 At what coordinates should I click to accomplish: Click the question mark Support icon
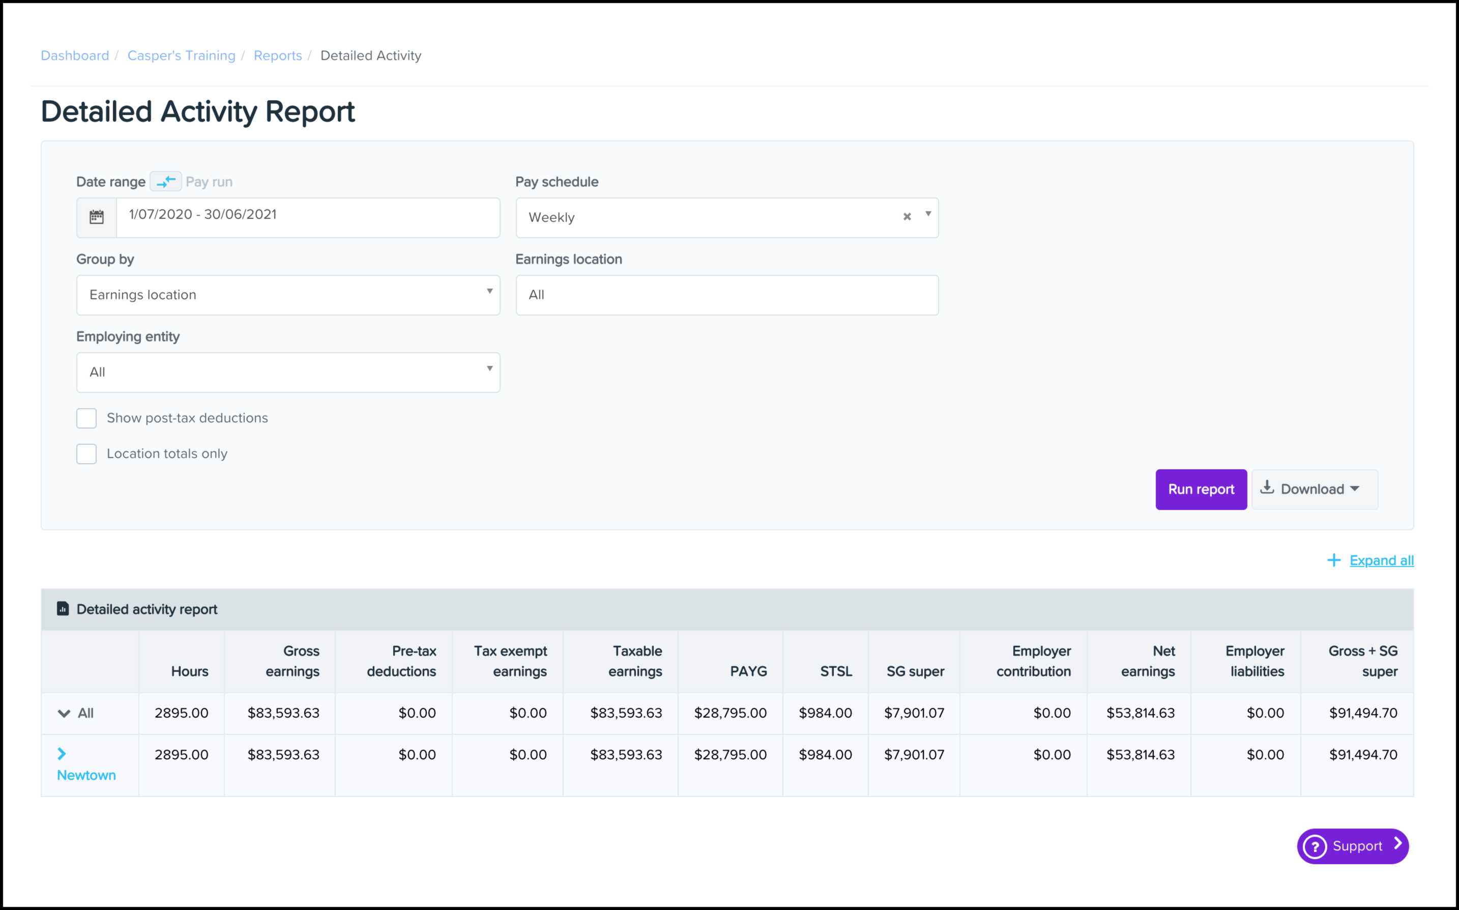tap(1315, 846)
